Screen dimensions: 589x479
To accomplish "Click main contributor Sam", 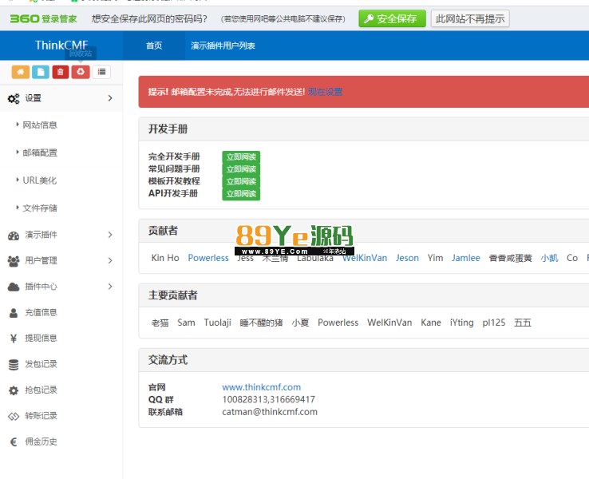I will click(186, 323).
